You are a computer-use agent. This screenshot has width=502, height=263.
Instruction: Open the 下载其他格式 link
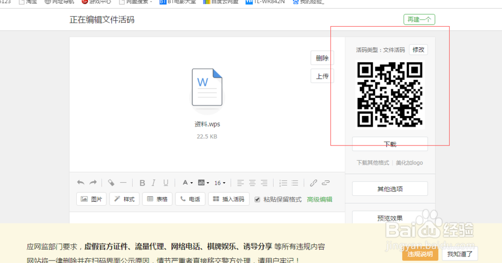pyautogui.click(x=372, y=163)
